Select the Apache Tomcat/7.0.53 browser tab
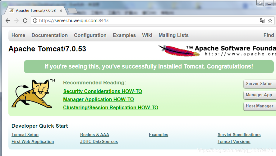The width and height of the screenshot is (276, 156). coord(36,11)
